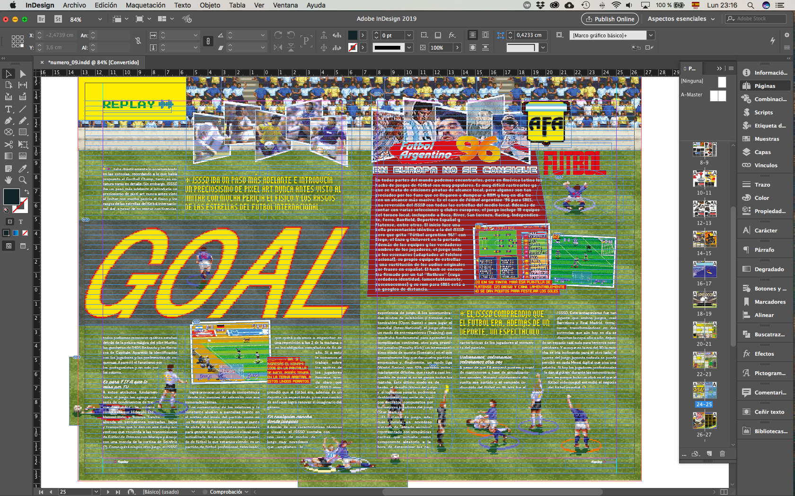
Task: Toggle formatting affects text button
Action: click(x=21, y=222)
